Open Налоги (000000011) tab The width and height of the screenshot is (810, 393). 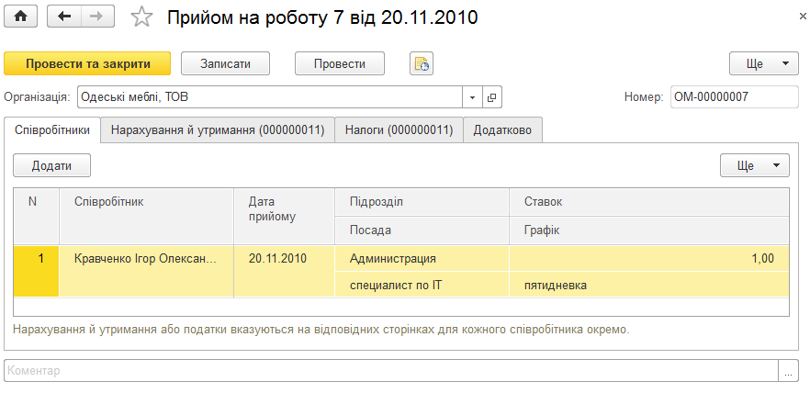pyautogui.click(x=399, y=130)
